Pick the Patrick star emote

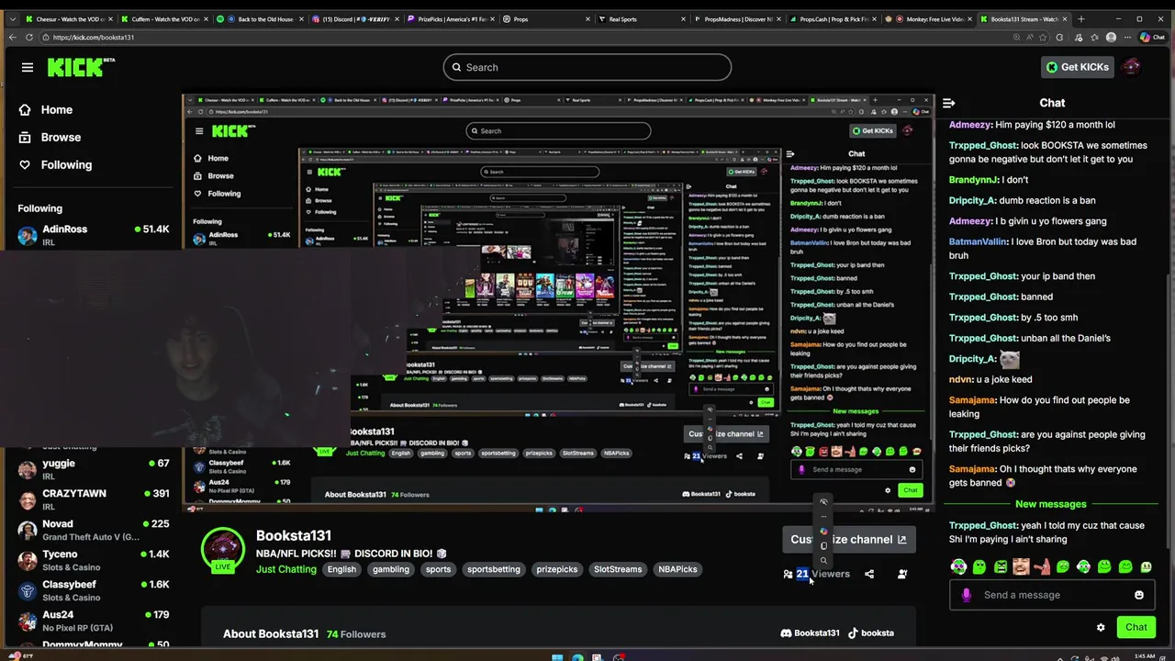pyautogui.click(x=1042, y=566)
